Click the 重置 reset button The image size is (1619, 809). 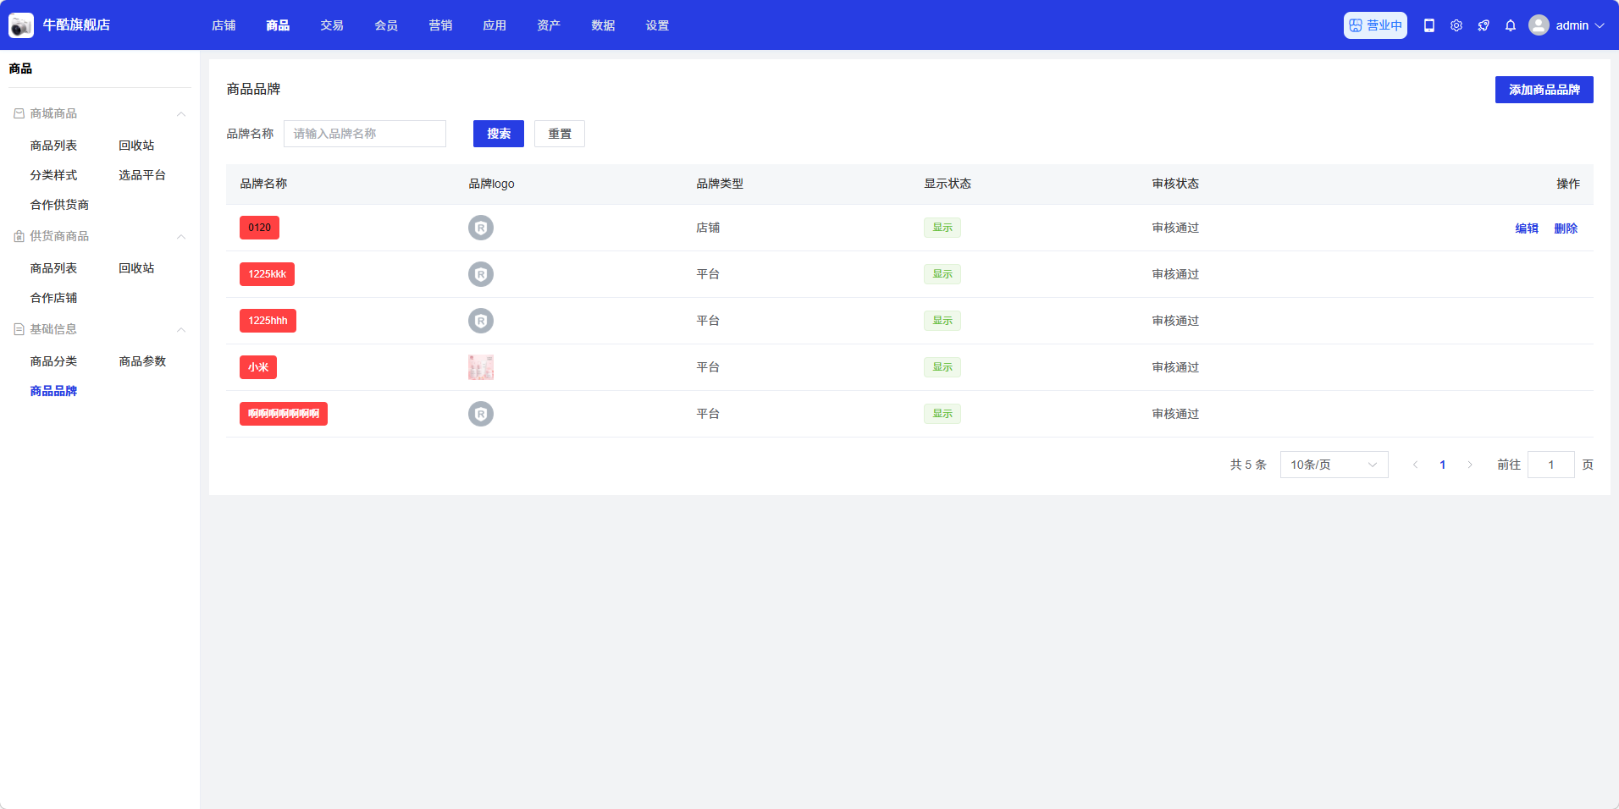click(x=560, y=134)
